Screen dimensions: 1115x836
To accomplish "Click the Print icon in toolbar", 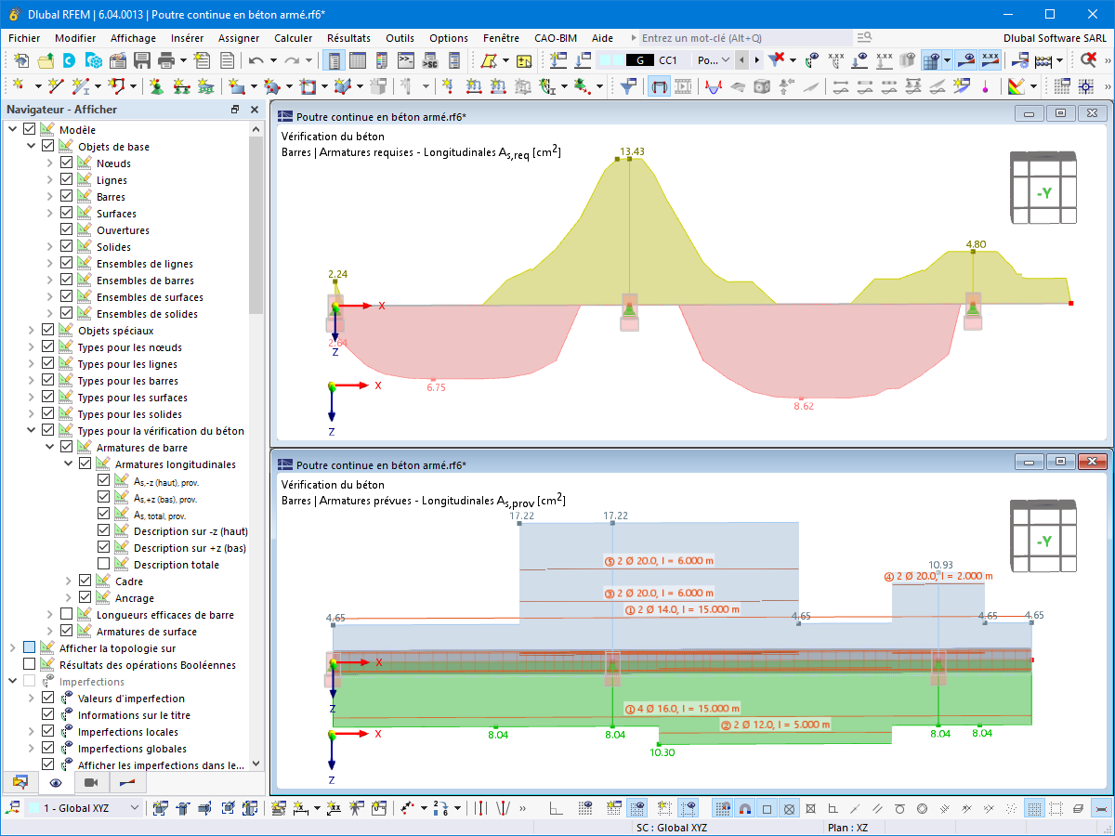I will coord(166,60).
